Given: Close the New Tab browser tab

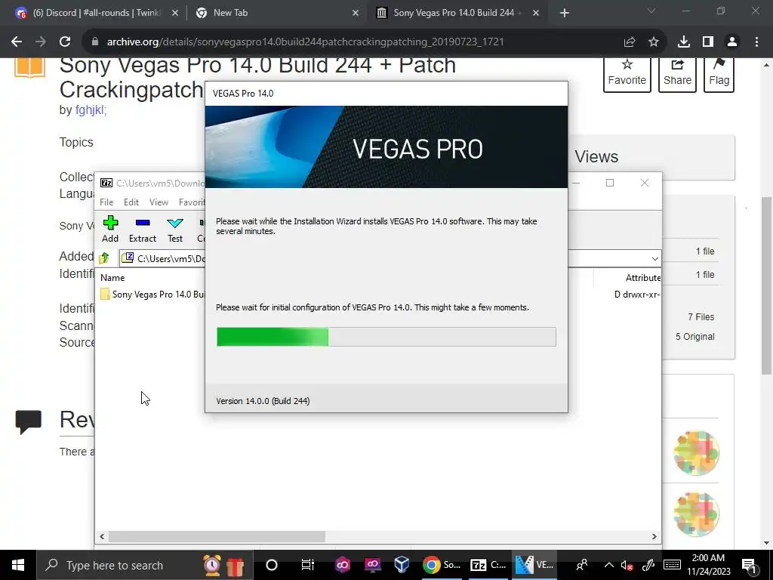Looking at the screenshot, I should (x=356, y=13).
